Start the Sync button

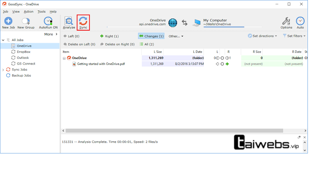coord(83,23)
